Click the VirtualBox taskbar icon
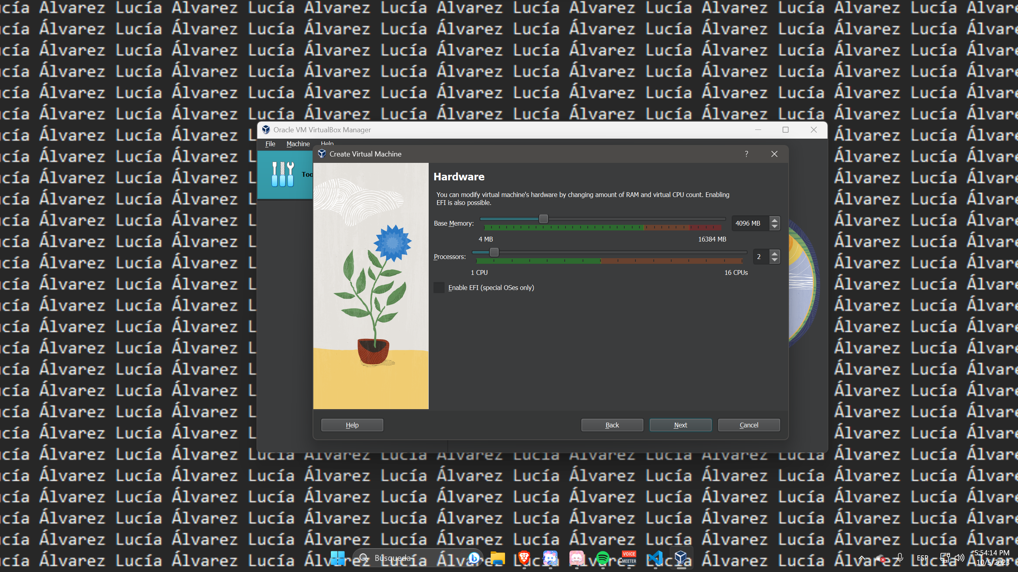The height and width of the screenshot is (572, 1018). click(x=681, y=558)
